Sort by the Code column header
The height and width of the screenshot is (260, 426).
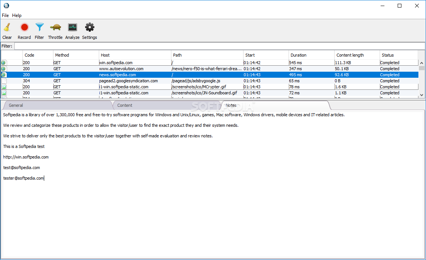pos(38,55)
